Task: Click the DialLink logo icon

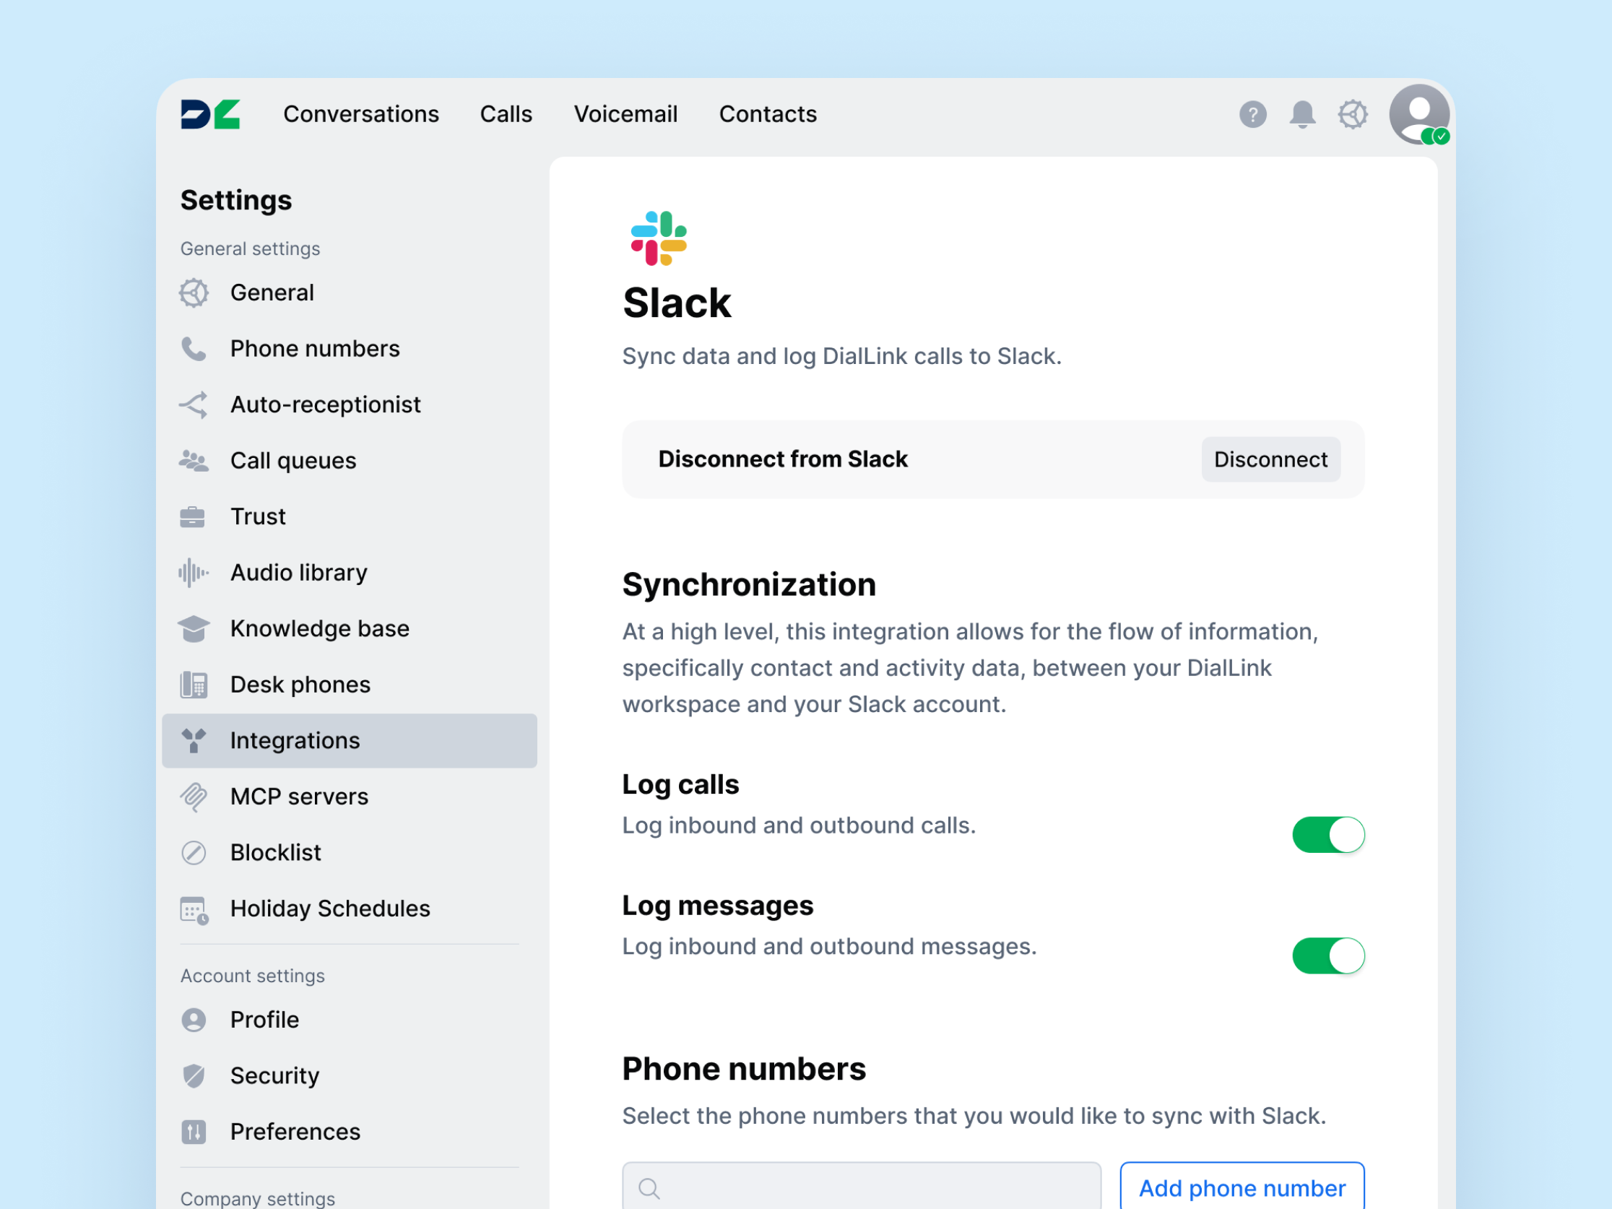Action: coord(210,114)
